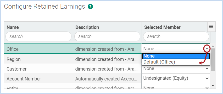Search in the Description column filter
Image resolution: width=223 pixels, height=94 pixels.
[107, 36]
